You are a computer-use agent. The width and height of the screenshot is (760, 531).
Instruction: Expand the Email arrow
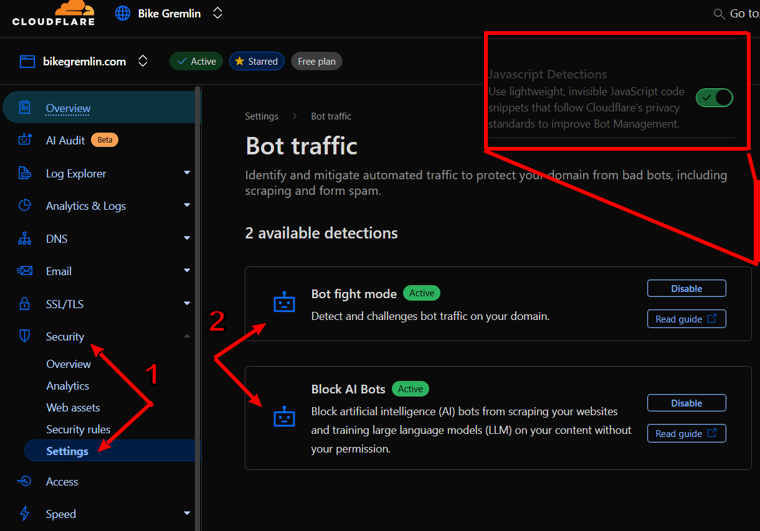tap(187, 270)
